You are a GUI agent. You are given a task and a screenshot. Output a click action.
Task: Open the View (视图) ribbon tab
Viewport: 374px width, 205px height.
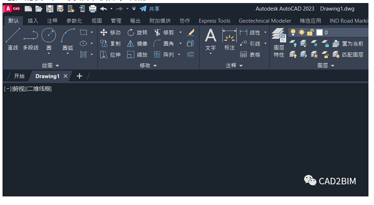point(97,21)
